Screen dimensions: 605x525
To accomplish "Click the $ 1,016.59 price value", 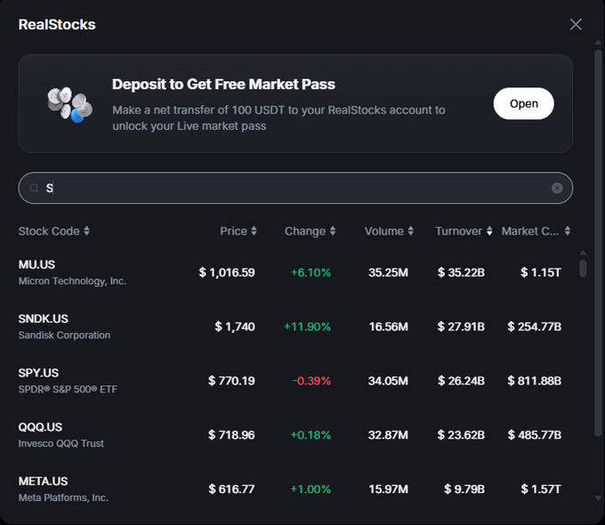I will [227, 272].
